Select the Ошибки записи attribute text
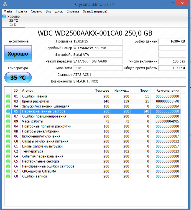The image size is (191, 210). pos(34,176)
